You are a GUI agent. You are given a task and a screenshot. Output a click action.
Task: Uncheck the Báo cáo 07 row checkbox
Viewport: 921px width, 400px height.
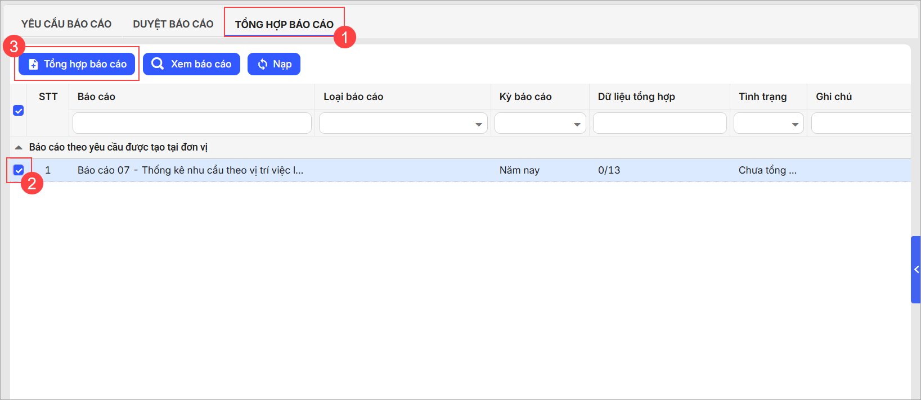point(19,170)
